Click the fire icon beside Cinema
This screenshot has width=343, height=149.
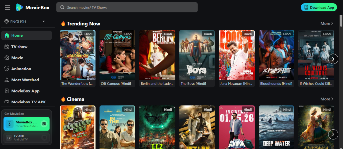[63, 99]
